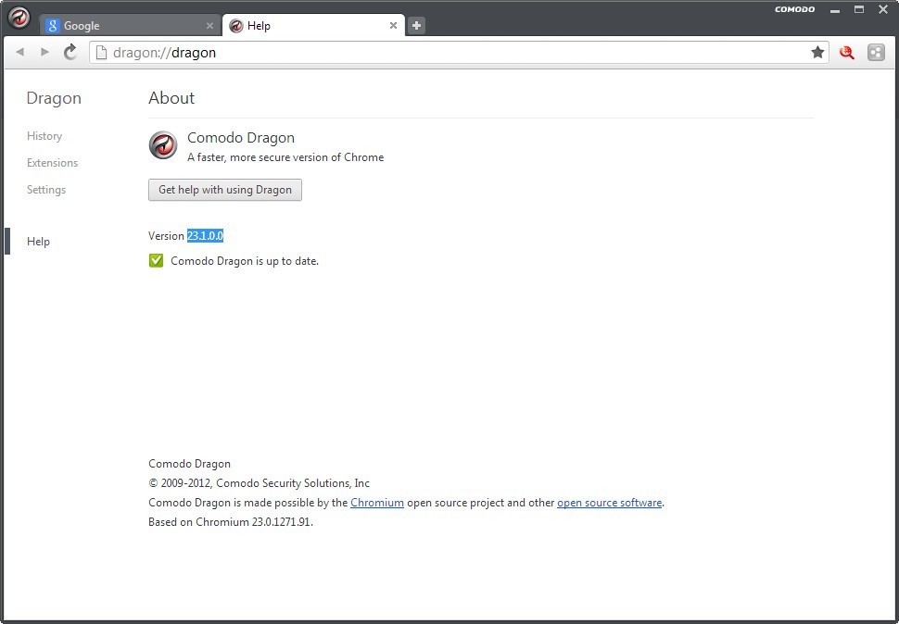Click the forward navigation arrow
This screenshot has width=899, height=624.
[44, 53]
